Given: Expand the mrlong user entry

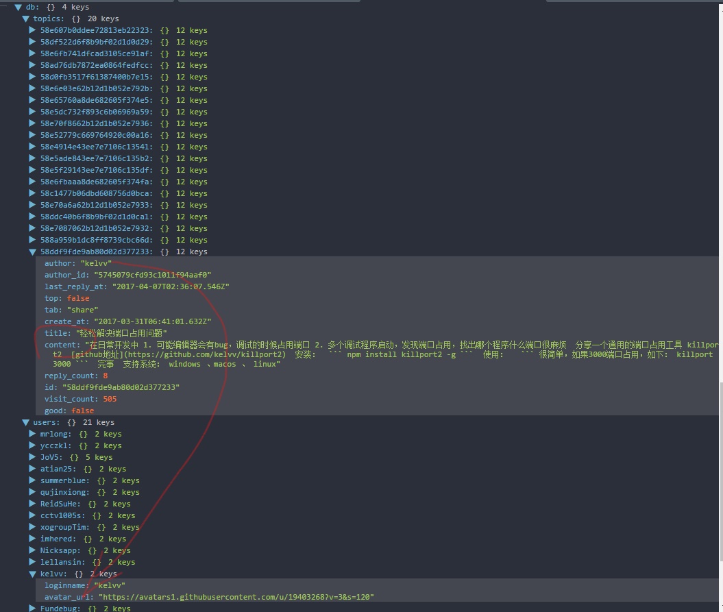Looking at the screenshot, I should 32,434.
